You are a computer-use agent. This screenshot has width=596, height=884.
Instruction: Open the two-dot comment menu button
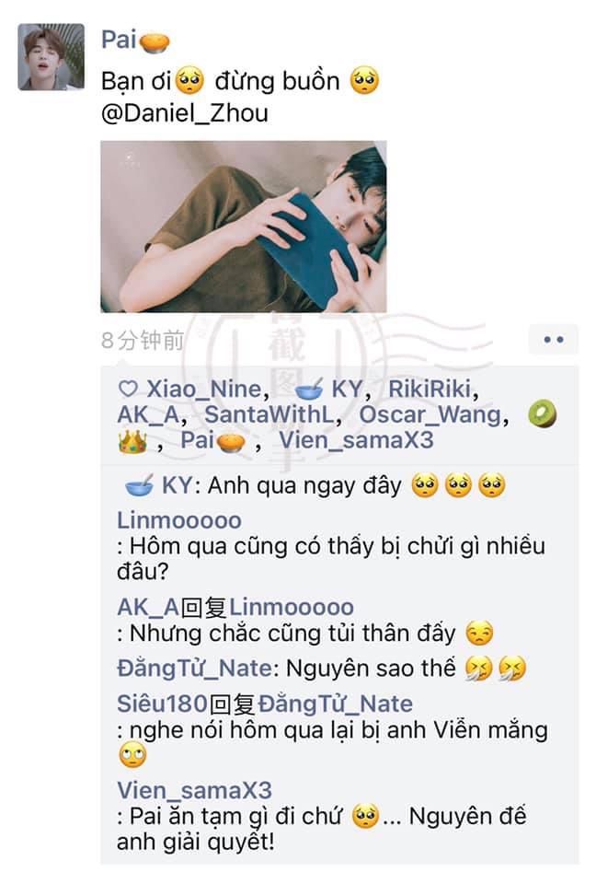point(553,340)
